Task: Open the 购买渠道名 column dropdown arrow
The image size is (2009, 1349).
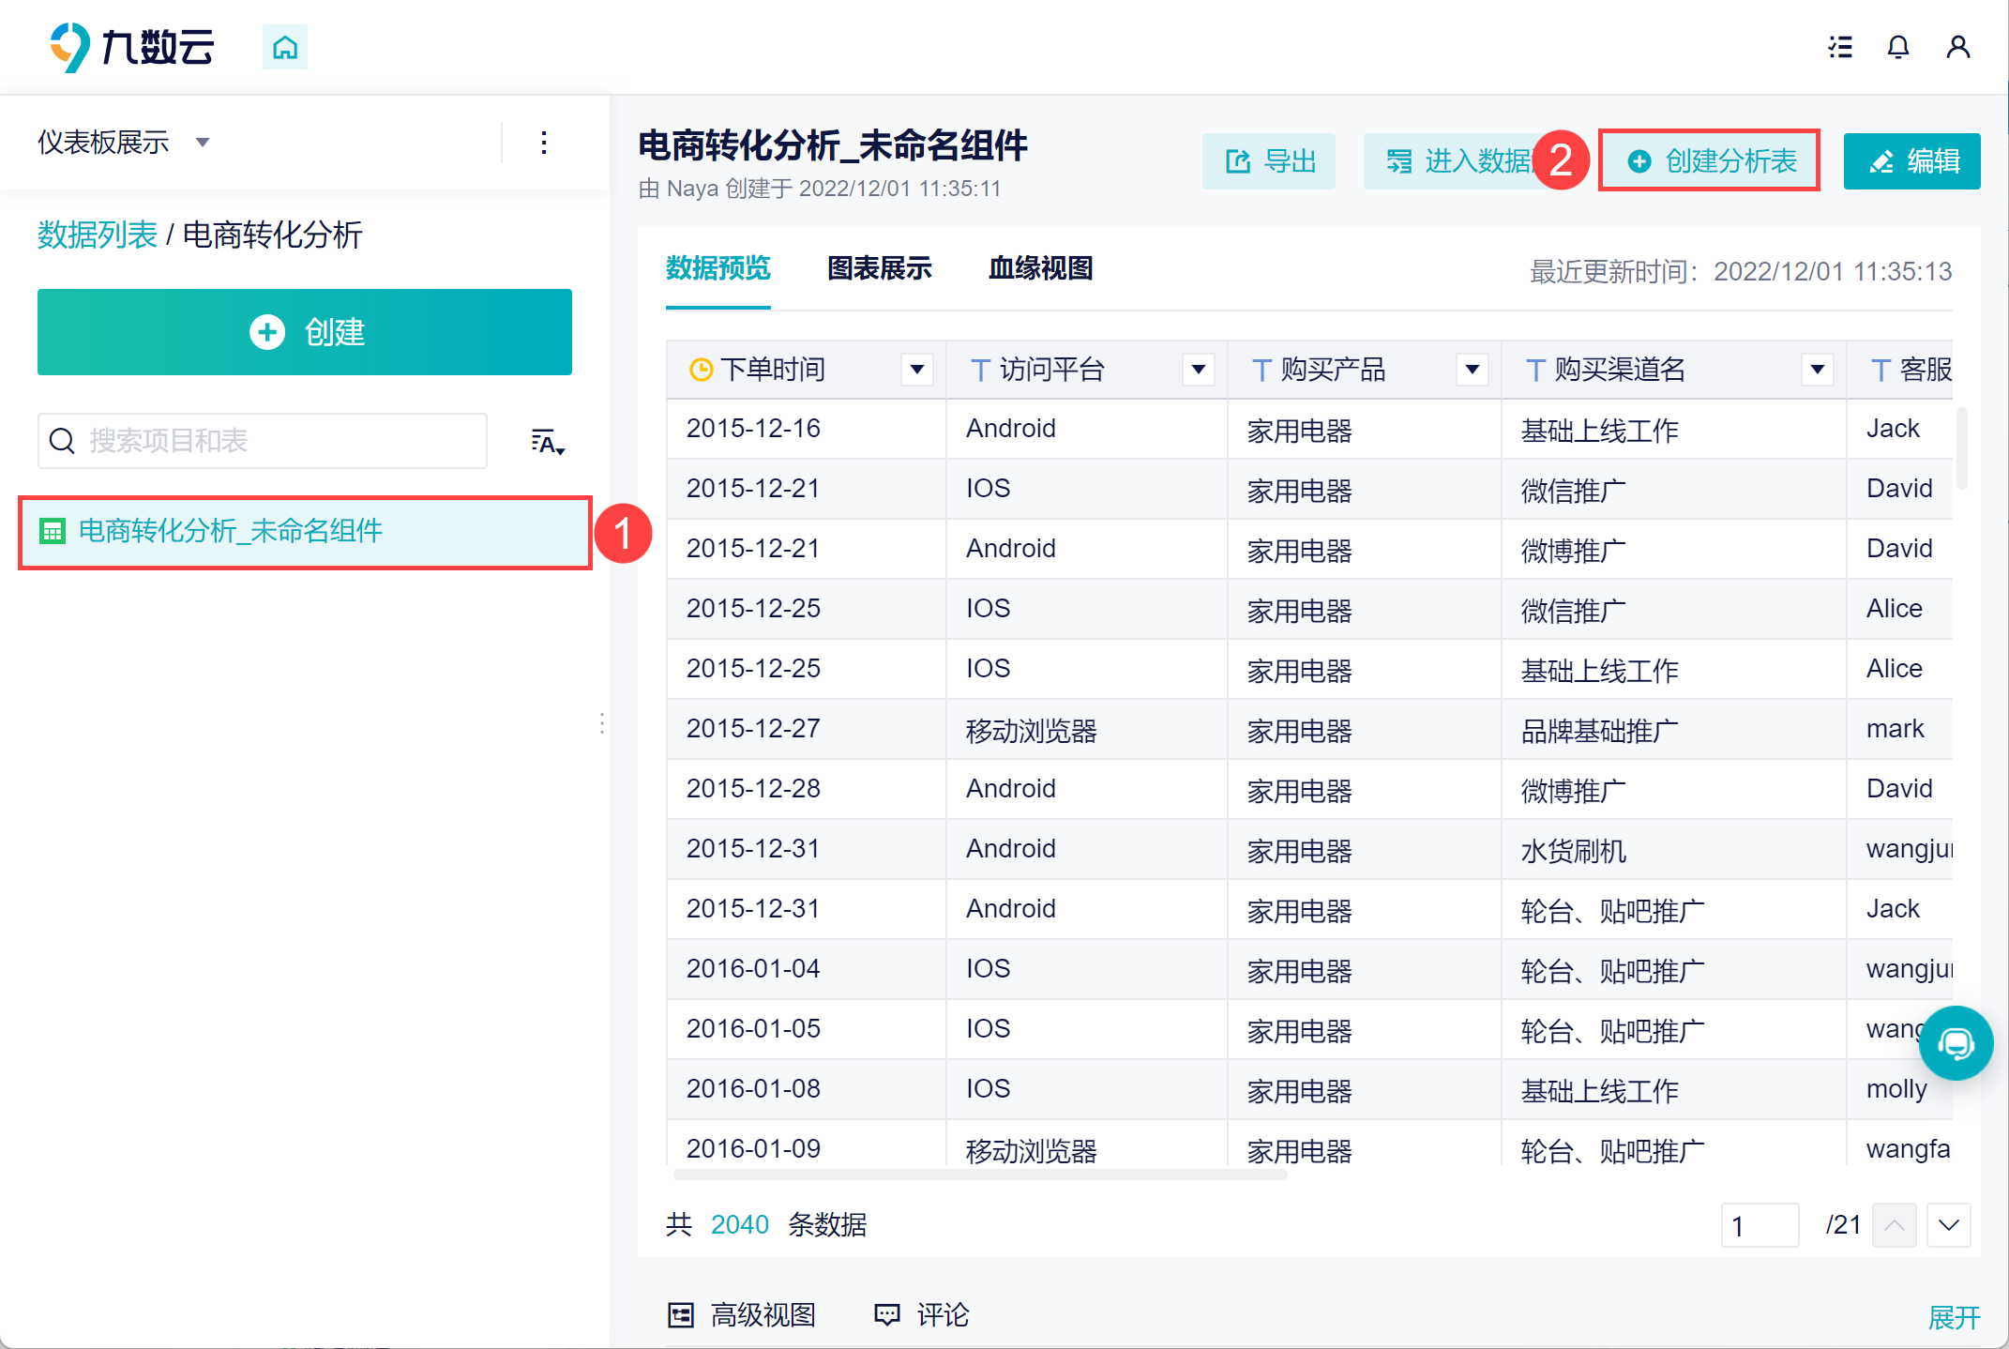Action: tap(1817, 370)
